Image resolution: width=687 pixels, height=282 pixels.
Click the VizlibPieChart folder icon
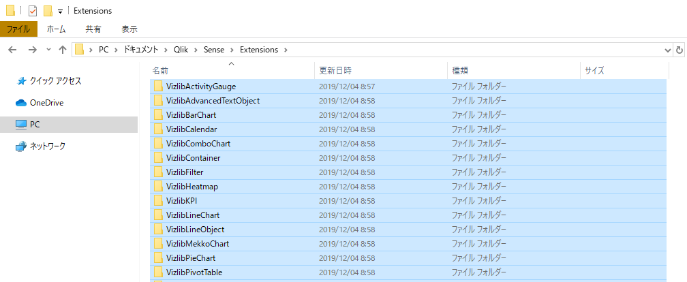pyautogui.click(x=158, y=258)
